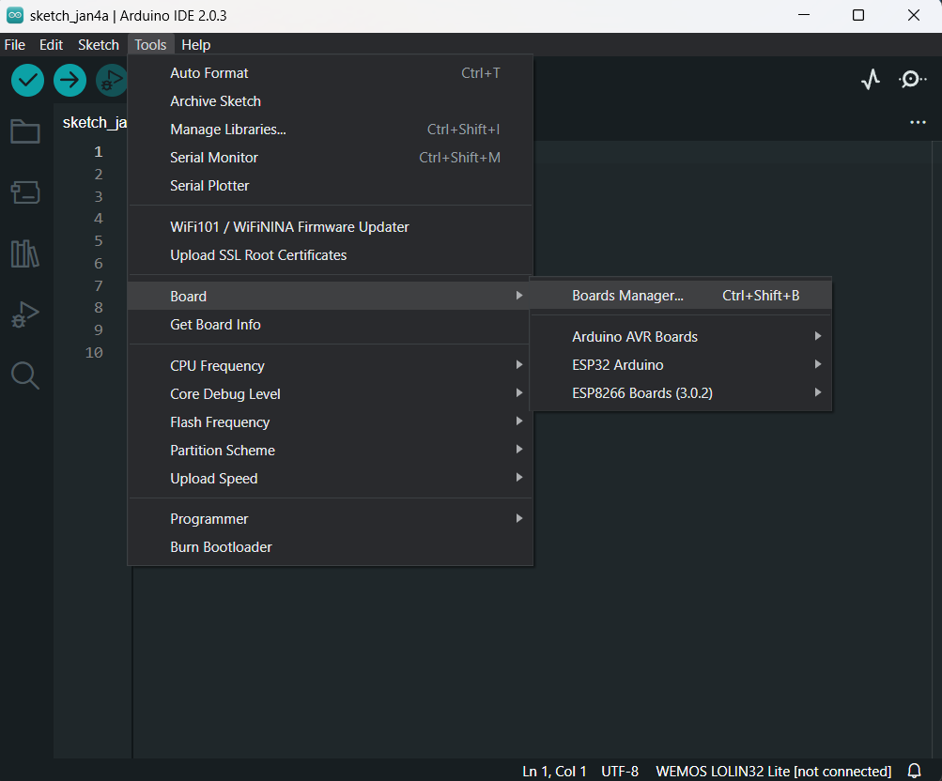Open the File menu
The width and height of the screenshot is (942, 781).
(x=14, y=45)
